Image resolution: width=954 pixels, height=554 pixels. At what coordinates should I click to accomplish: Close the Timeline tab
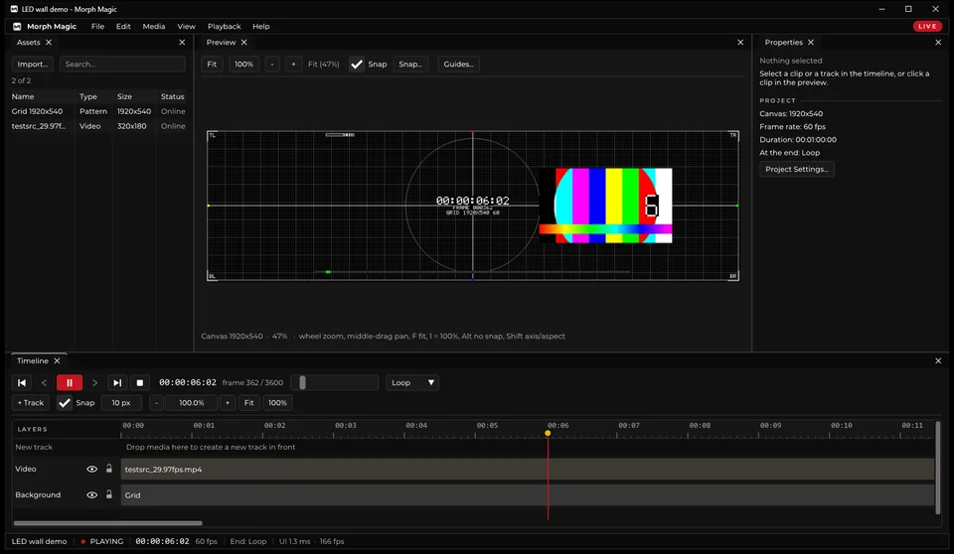tap(57, 361)
